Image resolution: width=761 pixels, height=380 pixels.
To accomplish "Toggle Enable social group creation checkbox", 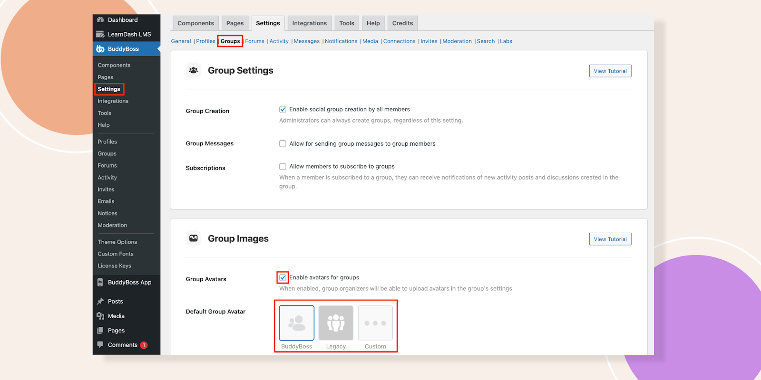I will [x=283, y=109].
